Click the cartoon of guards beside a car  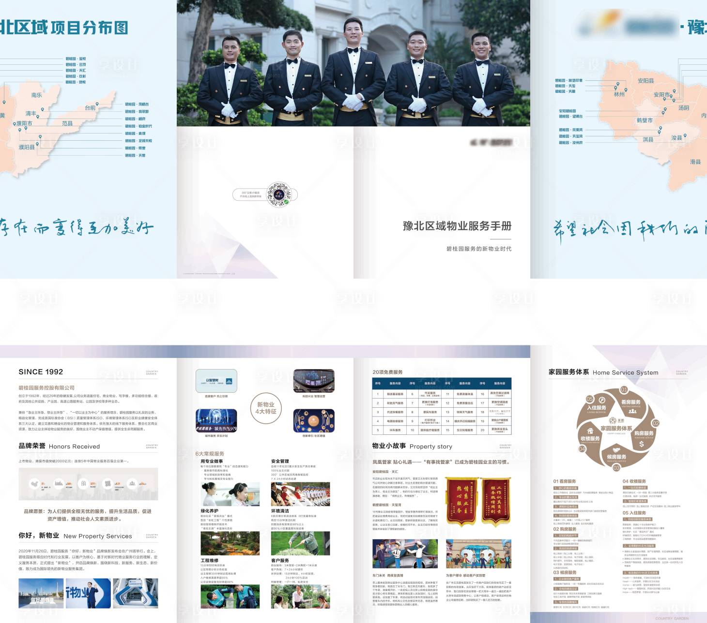pos(405,554)
